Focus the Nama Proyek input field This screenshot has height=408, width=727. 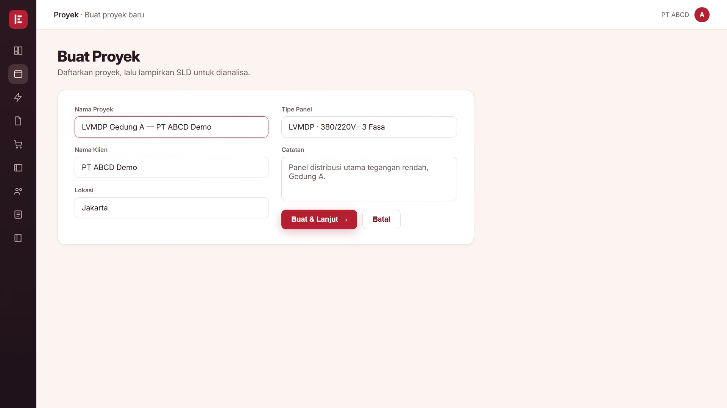pyautogui.click(x=172, y=127)
